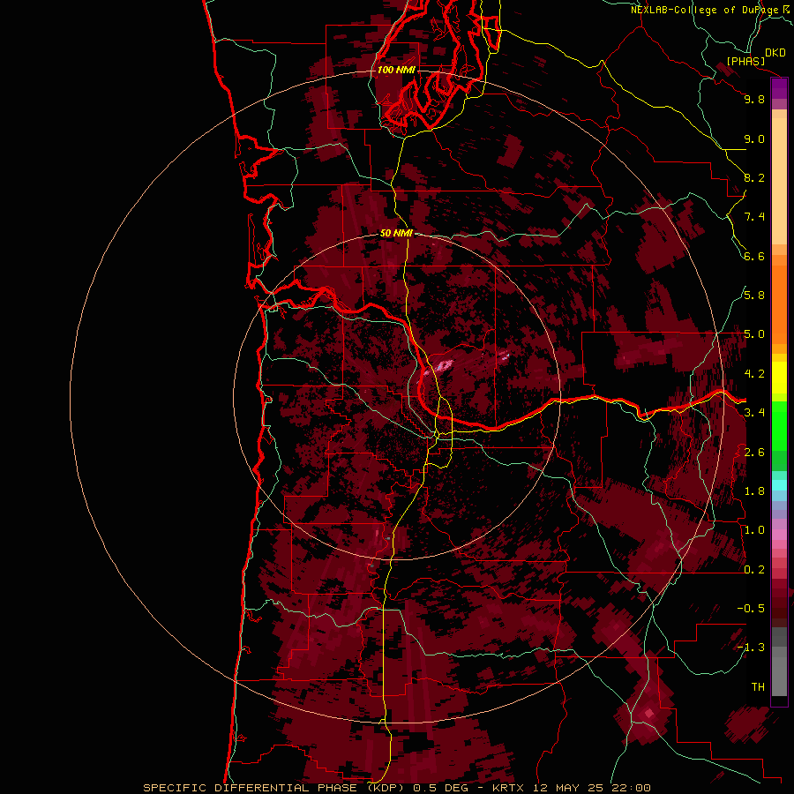The image size is (794, 794).
Task: Click the 6.6 legend value
Action: coord(754,256)
